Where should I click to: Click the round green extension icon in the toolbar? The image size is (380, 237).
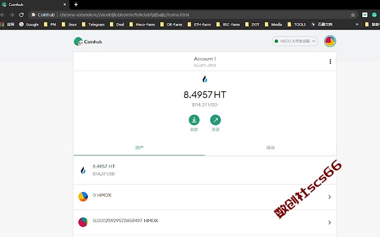[x=375, y=15]
